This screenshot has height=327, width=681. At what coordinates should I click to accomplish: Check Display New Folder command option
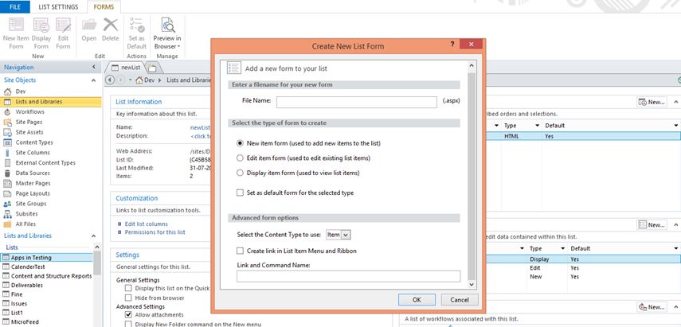(128, 324)
